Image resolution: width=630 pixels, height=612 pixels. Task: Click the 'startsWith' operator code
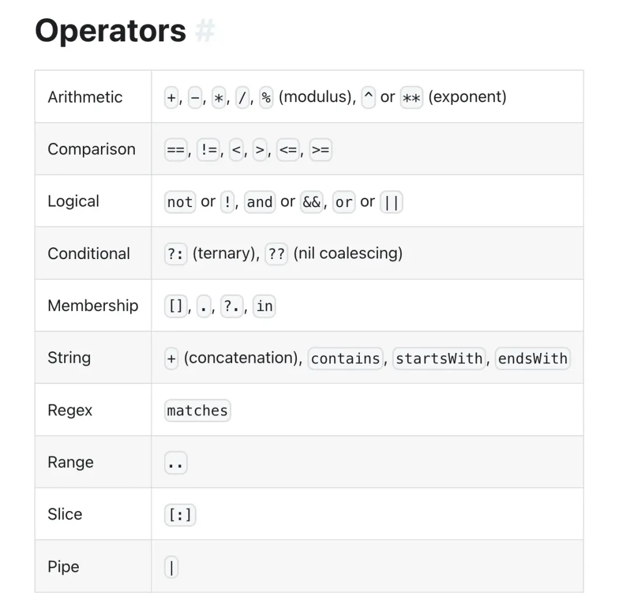click(439, 358)
